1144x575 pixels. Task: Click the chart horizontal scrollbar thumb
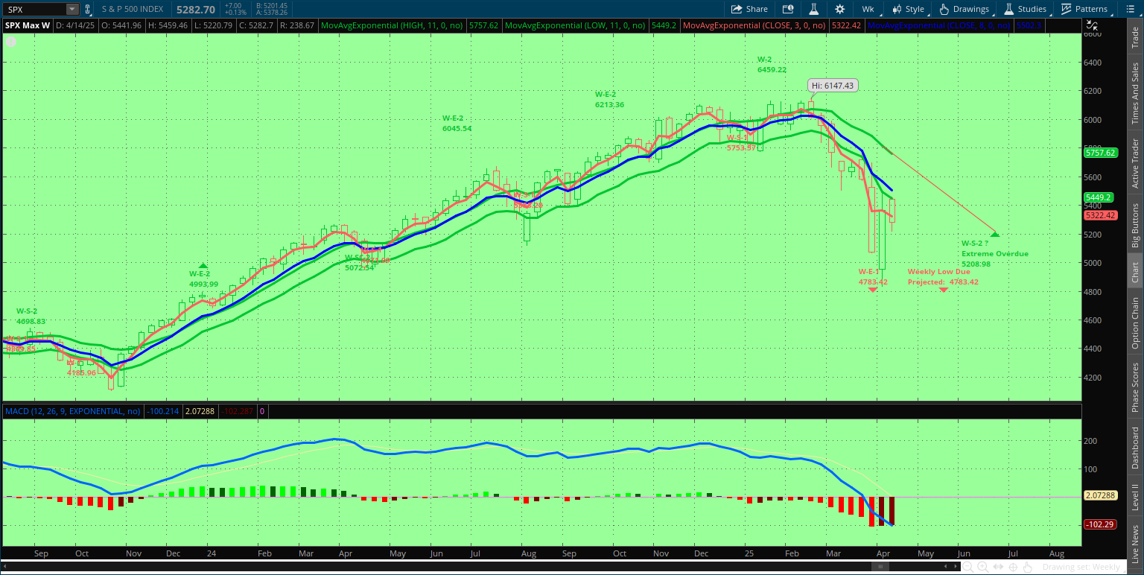(880, 567)
